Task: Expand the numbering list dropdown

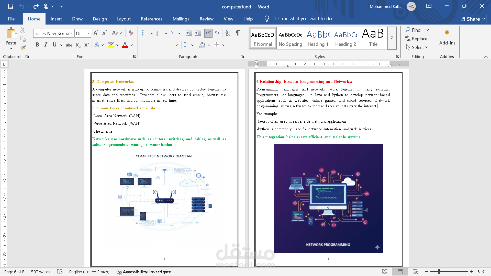Action: pyautogui.click(x=166, y=33)
